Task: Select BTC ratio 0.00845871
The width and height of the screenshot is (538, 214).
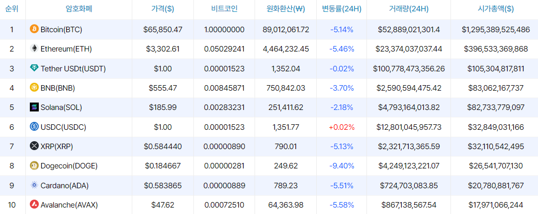Action: (x=224, y=88)
